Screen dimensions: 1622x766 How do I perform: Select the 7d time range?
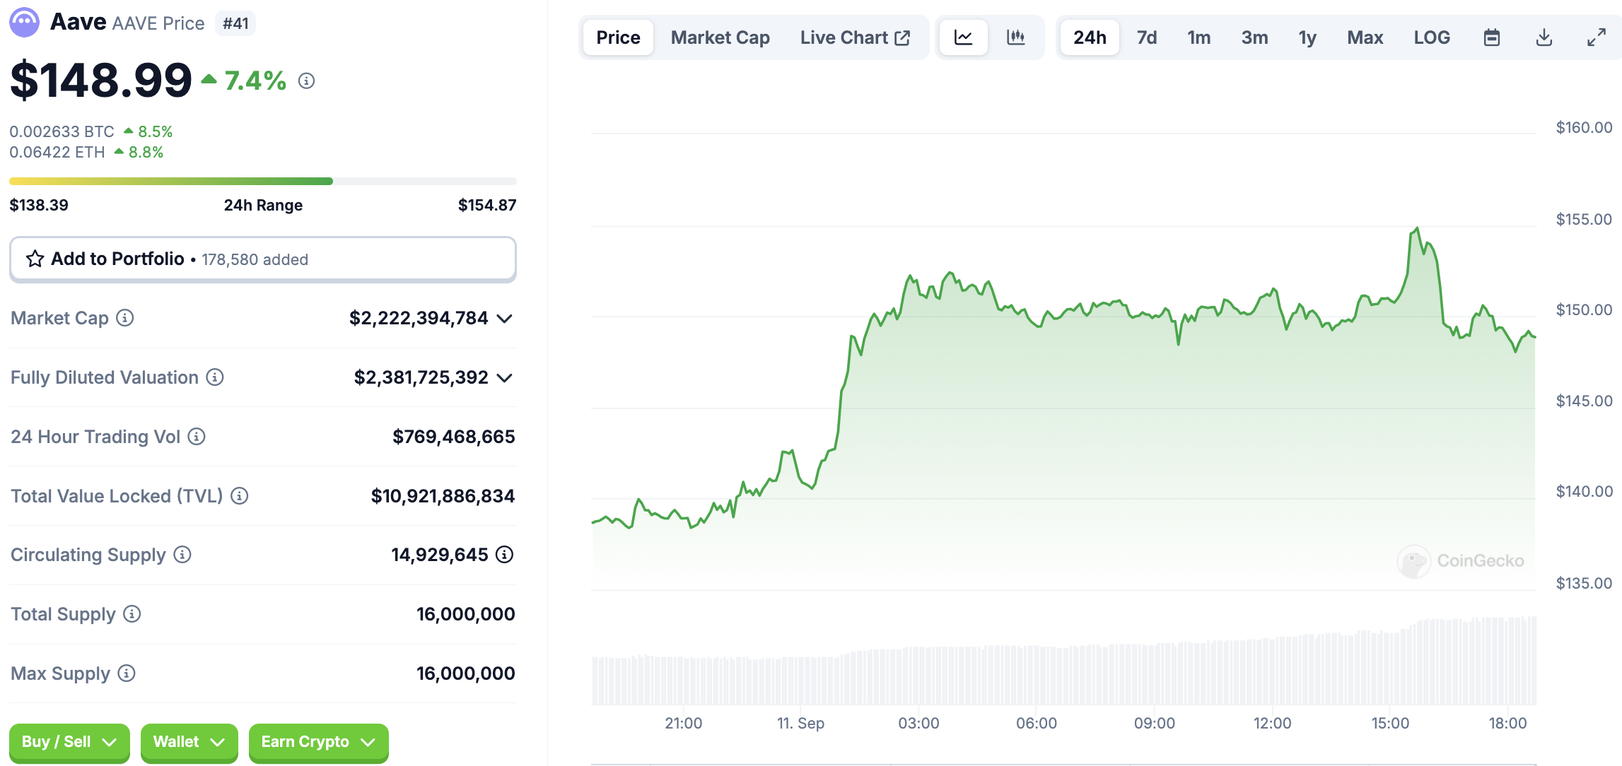1146,37
